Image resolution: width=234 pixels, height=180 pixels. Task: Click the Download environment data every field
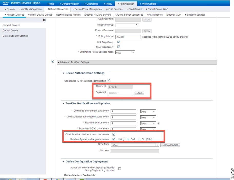[x=123, y=111]
